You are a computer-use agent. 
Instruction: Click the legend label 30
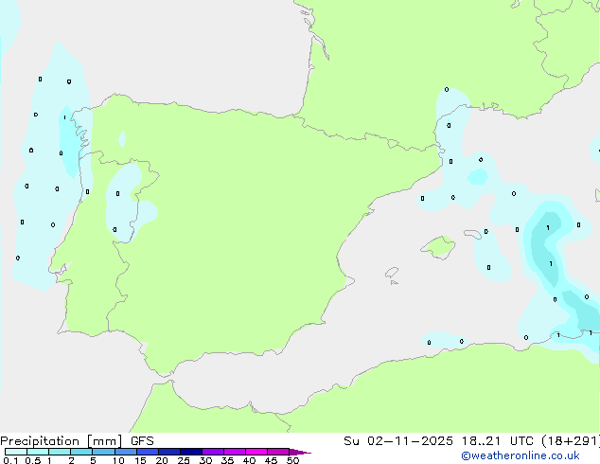click(205, 460)
